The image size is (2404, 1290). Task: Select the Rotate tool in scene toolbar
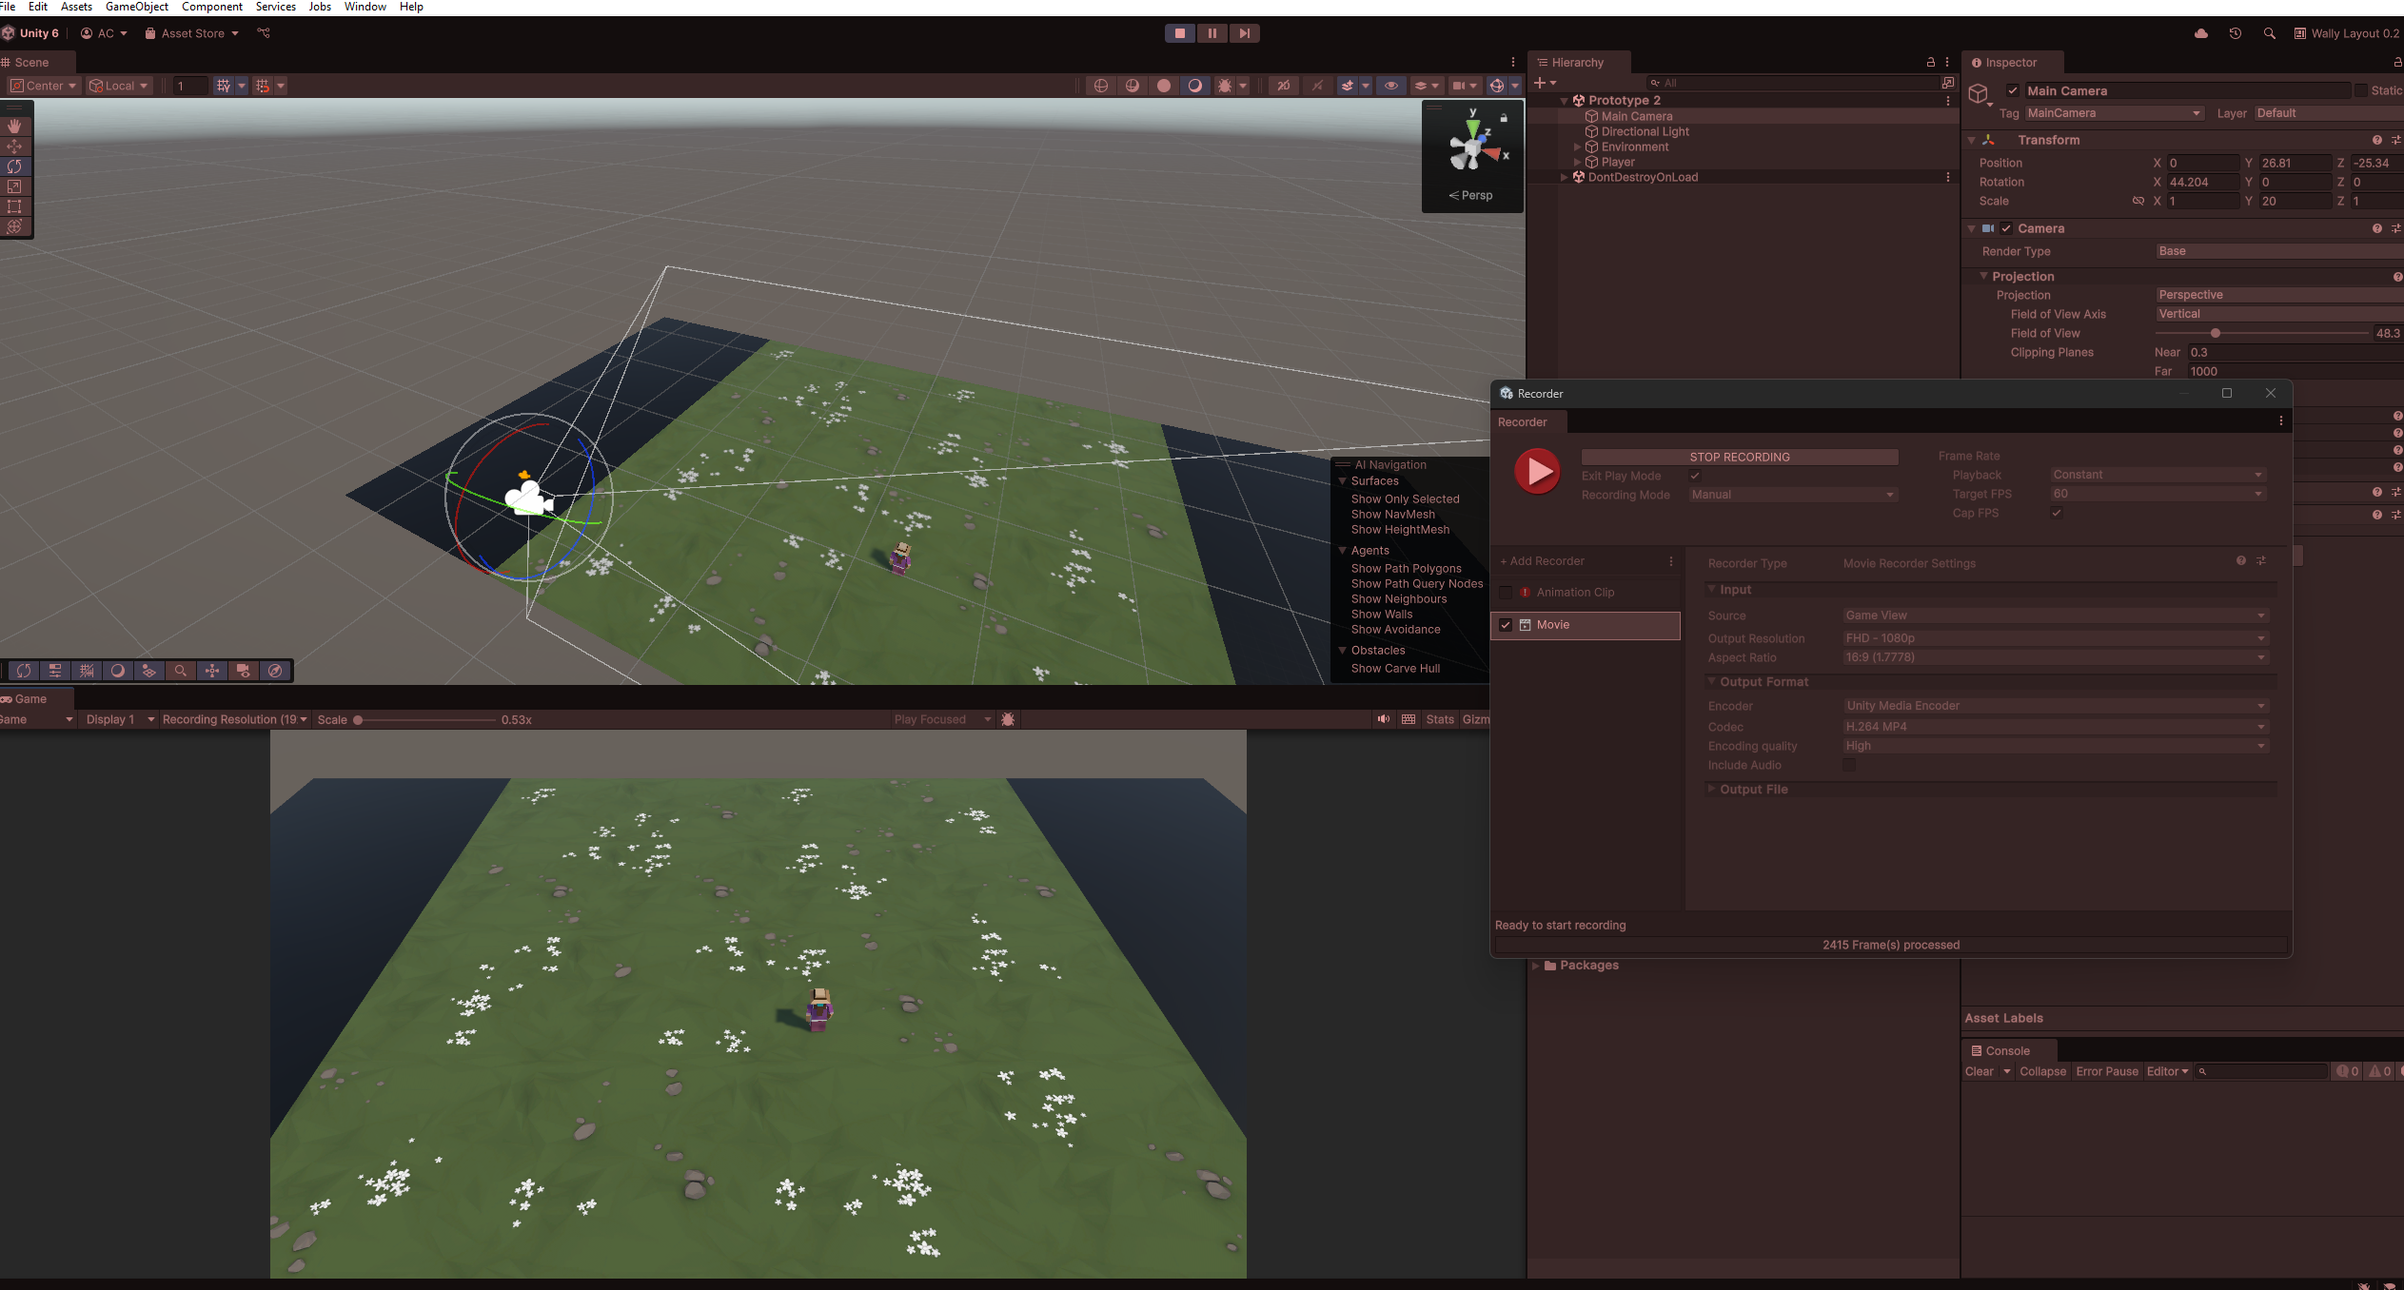point(14,166)
